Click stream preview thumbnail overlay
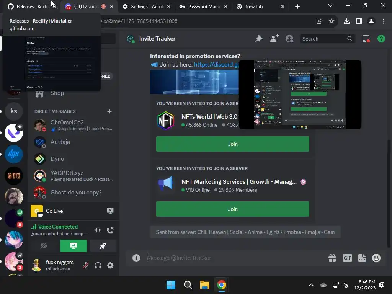The height and width of the screenshot is (294, 392). 300,95
